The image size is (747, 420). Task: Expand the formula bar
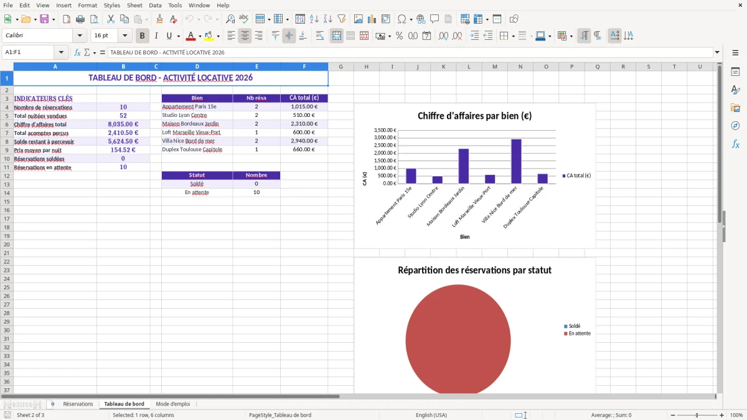[x=718, y=53]
